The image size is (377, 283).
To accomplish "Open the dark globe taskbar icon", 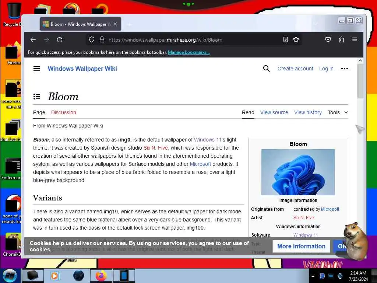I will point(78,276).
